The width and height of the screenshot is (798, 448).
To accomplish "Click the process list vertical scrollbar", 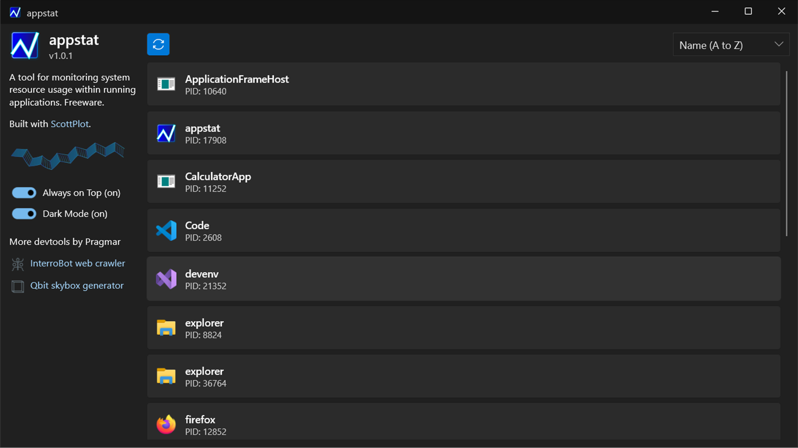I will pyautogui.click(x=787, y=154).
